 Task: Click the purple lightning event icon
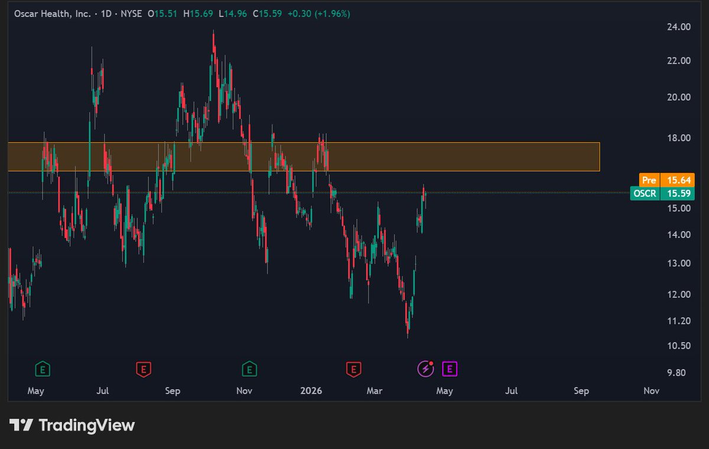coord(426,370)
